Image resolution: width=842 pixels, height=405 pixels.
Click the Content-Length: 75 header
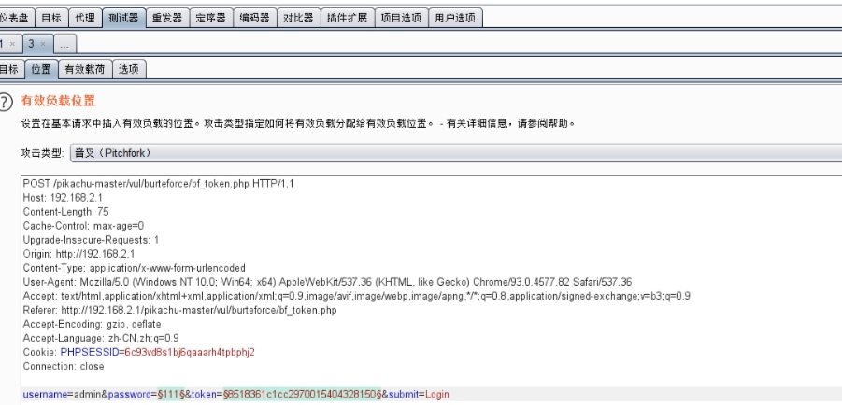tap(66, 211)
